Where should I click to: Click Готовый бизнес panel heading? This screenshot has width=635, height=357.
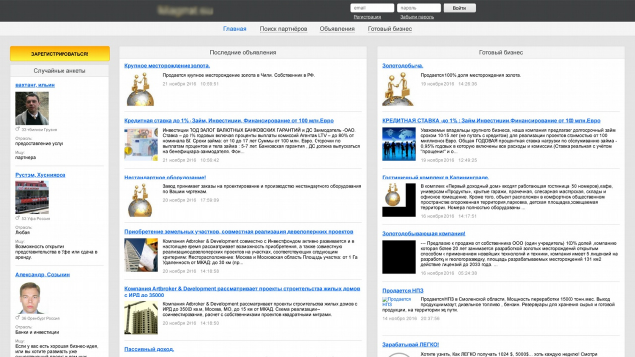[x=501, y=53]
